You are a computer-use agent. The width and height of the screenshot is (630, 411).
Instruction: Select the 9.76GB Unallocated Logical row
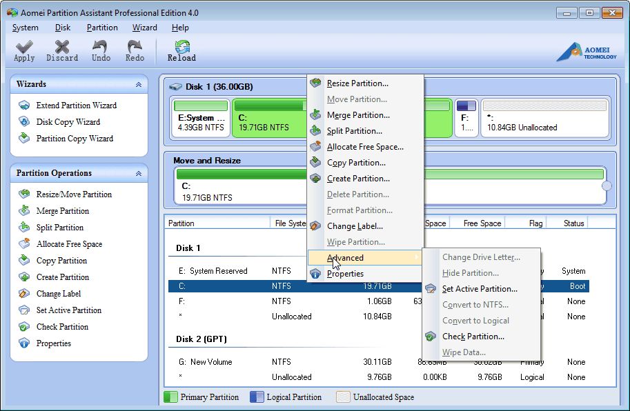[x=378, y=377]
